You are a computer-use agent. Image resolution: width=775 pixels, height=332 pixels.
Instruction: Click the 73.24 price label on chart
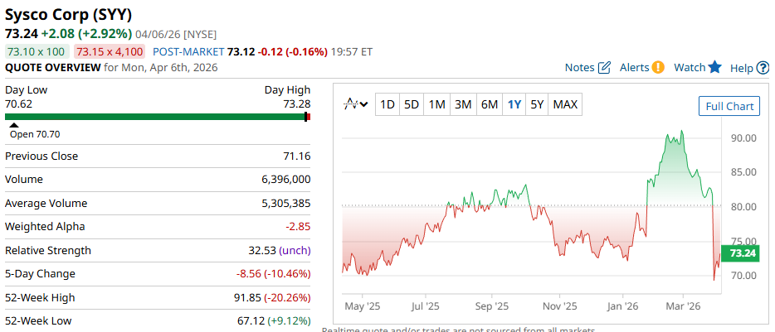[x=740, y=253]
